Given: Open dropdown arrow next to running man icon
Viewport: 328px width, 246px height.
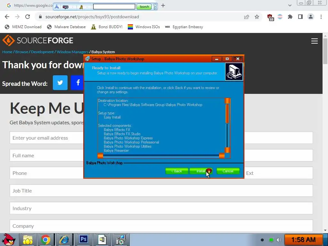Looking at the screenshot, I should tap(87, 7).
